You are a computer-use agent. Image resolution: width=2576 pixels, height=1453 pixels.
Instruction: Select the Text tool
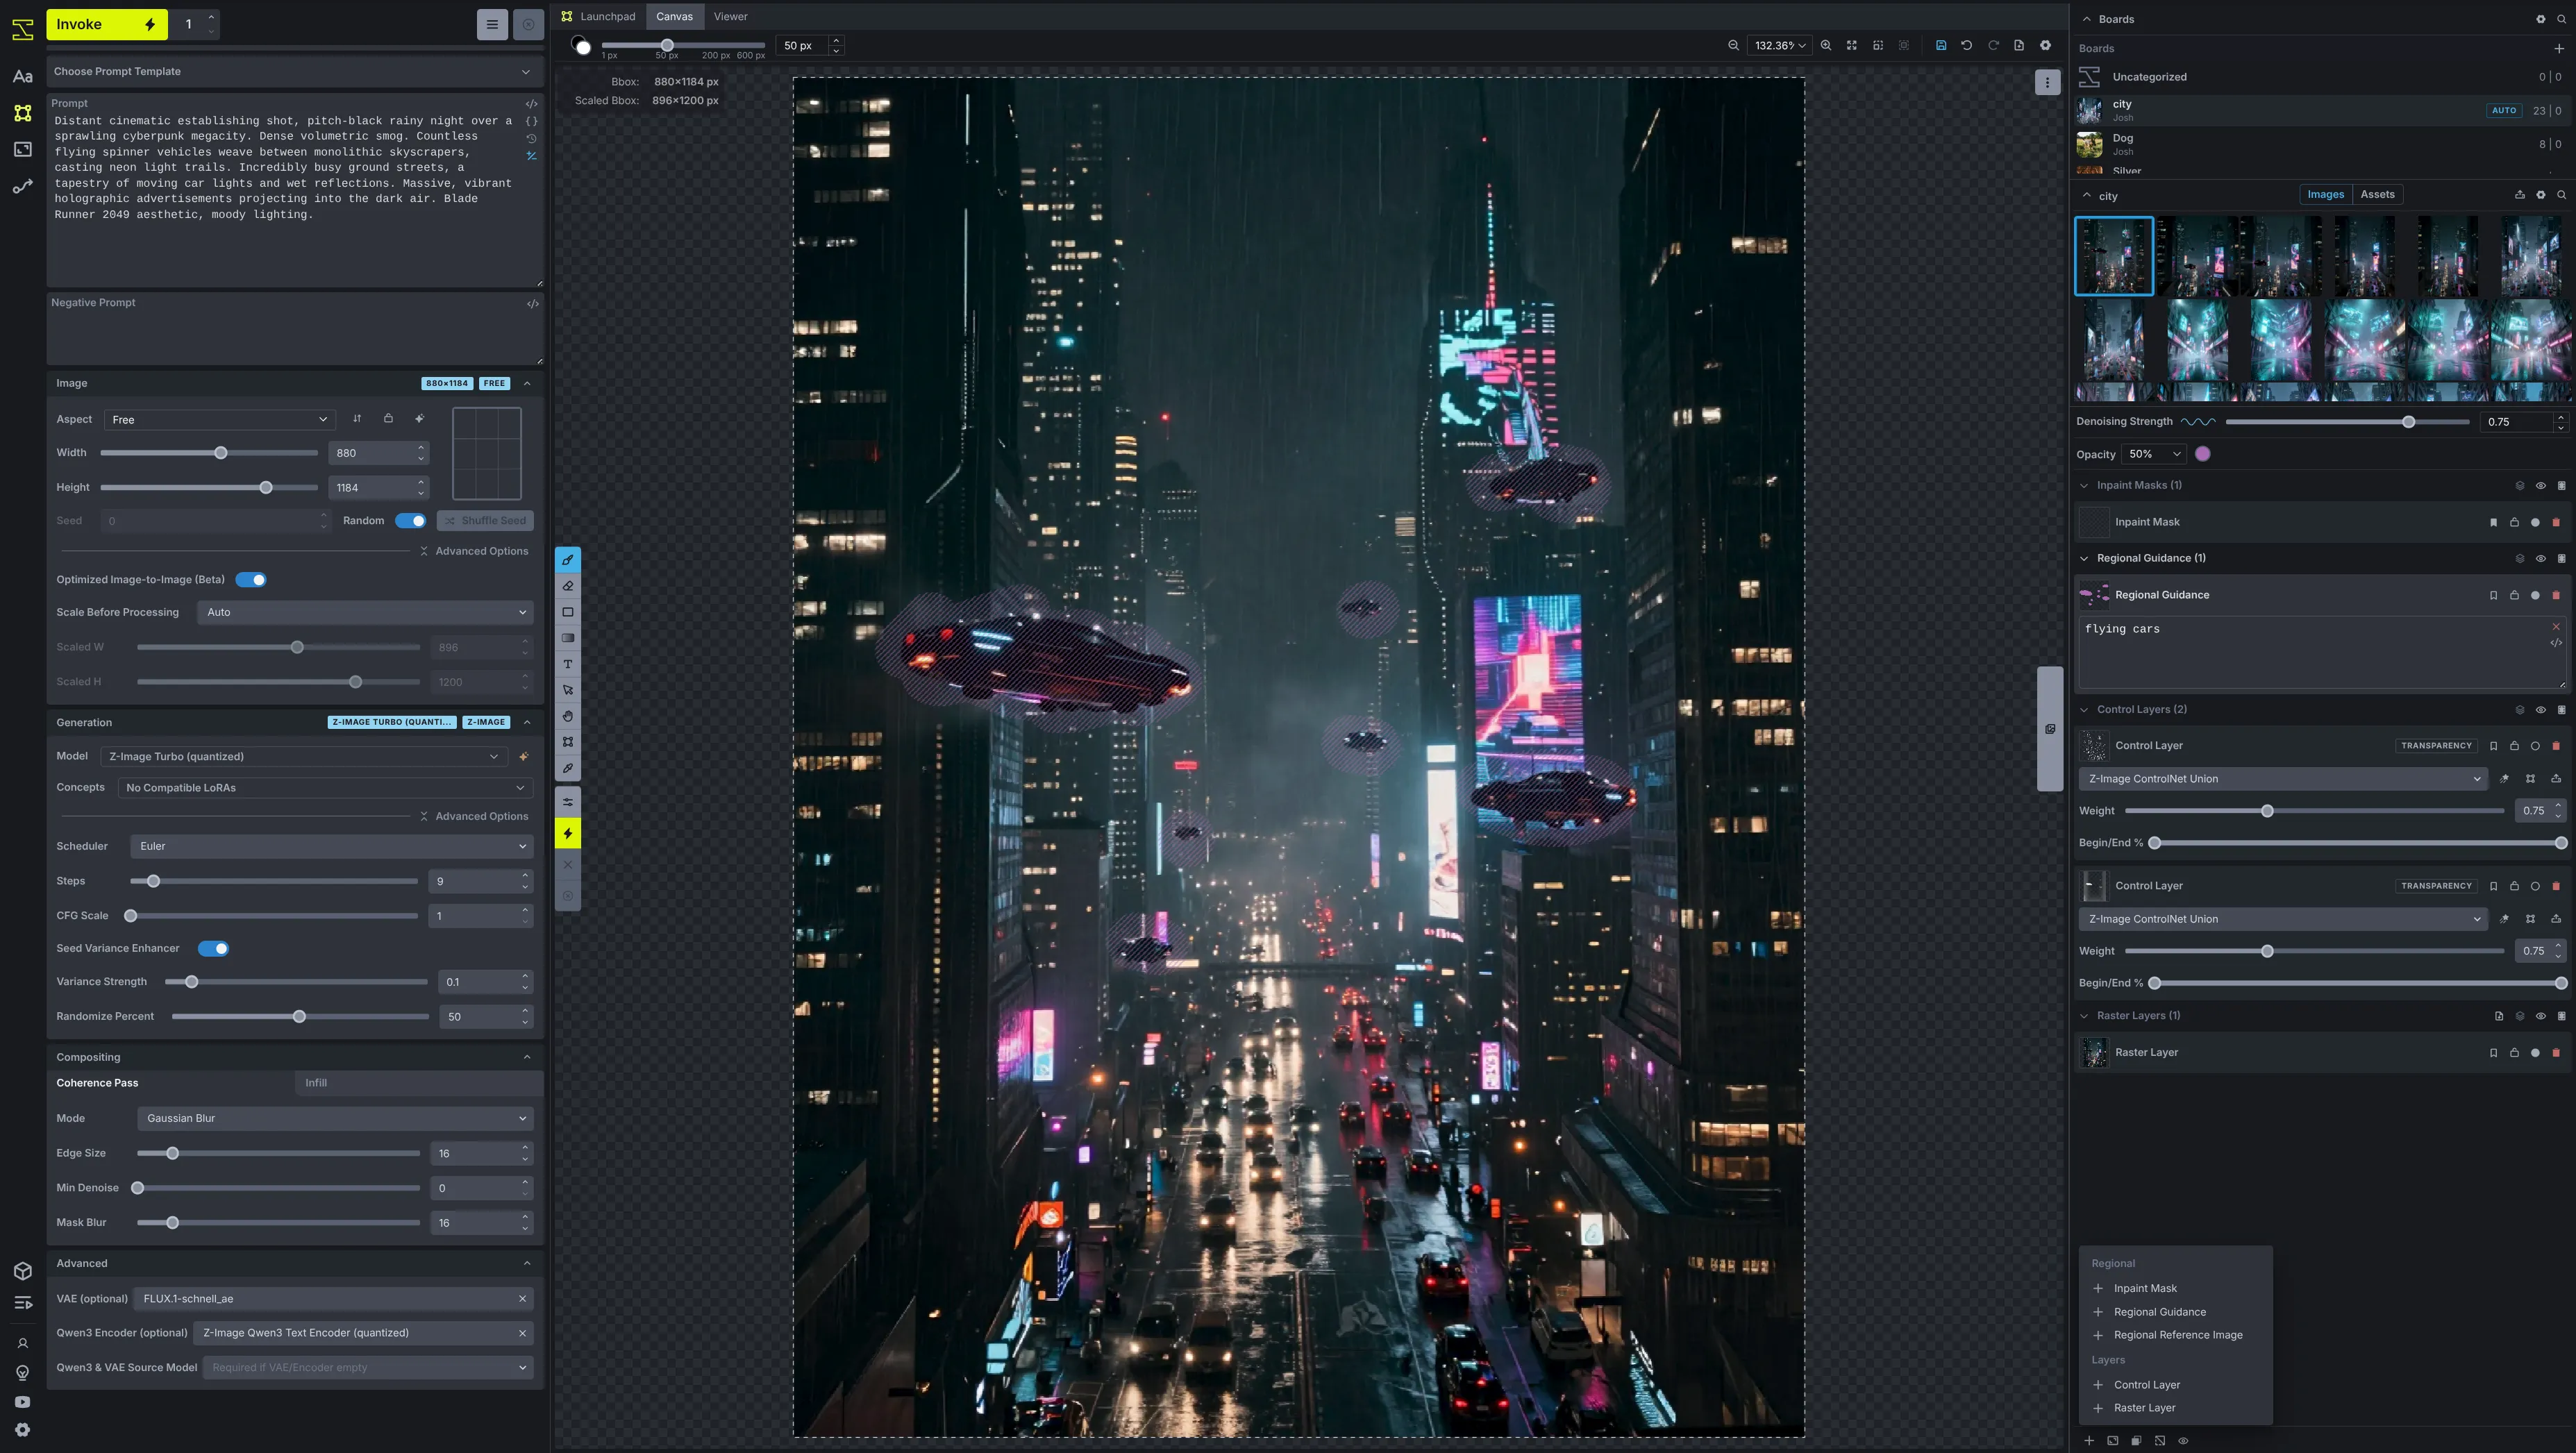tap(568, 664)
